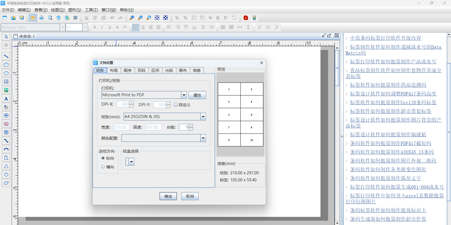Open the print icon in toolbar
Viewport: 451px width, 225px height.
pos(41,18)
